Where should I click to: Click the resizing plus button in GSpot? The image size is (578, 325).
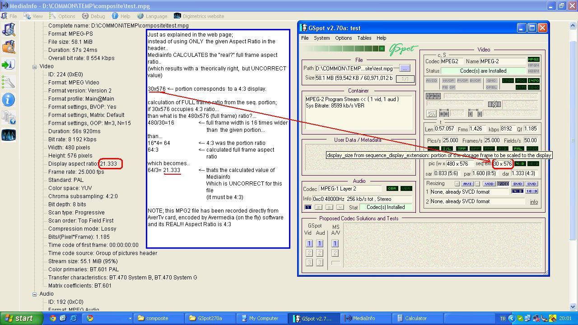457,184
